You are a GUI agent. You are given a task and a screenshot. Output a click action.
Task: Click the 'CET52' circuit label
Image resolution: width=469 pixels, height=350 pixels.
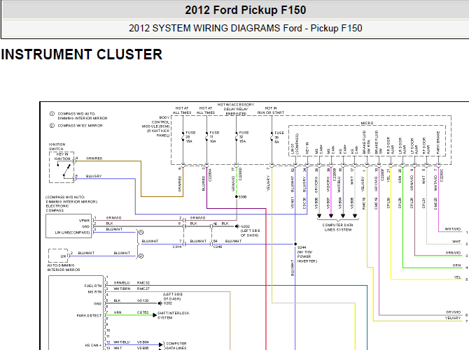click(143, 312)
